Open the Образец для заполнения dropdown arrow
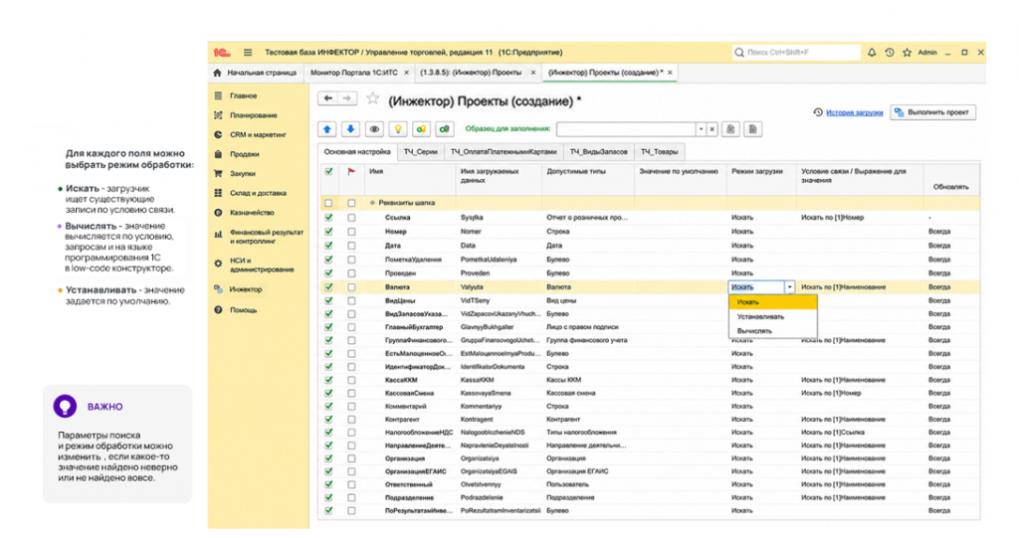This screenshot has height=538, width=1019. click(x=701, y=129)
